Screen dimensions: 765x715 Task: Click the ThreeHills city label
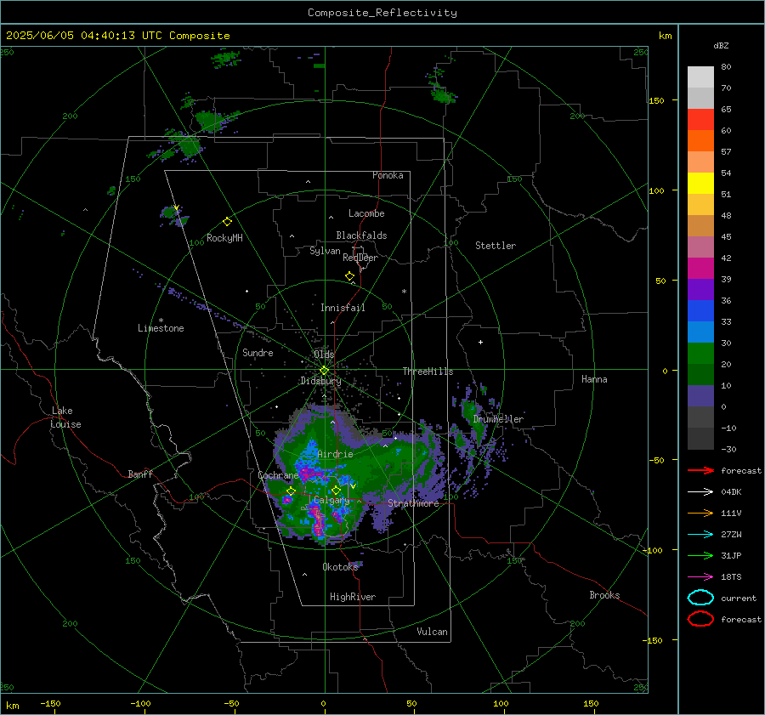click(x=428, y=372)
